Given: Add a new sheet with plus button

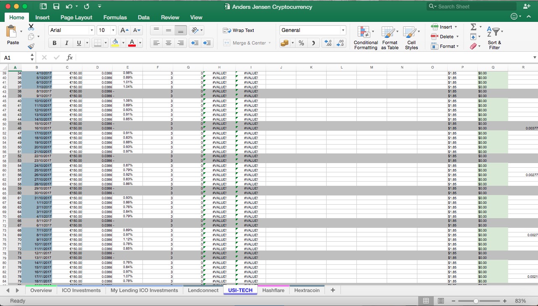Looking at the screenshot, I should [x=333, y=290].
